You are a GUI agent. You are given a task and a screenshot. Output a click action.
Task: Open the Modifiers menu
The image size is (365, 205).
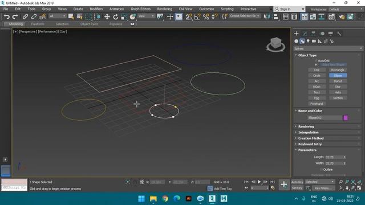pyautogui.click(x=96, y=9)
